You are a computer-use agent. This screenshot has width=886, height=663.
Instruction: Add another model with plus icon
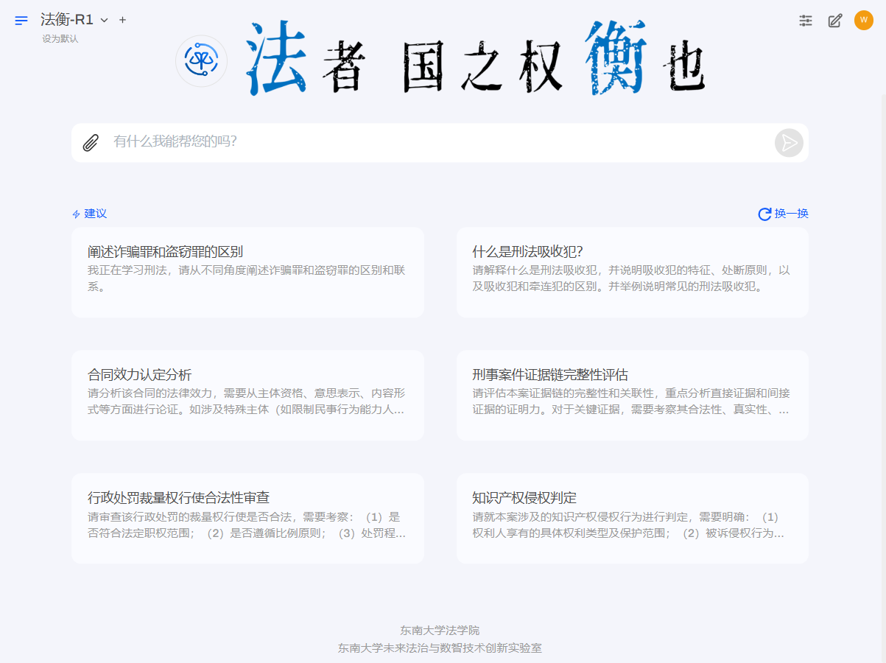[x=122, y=21]
